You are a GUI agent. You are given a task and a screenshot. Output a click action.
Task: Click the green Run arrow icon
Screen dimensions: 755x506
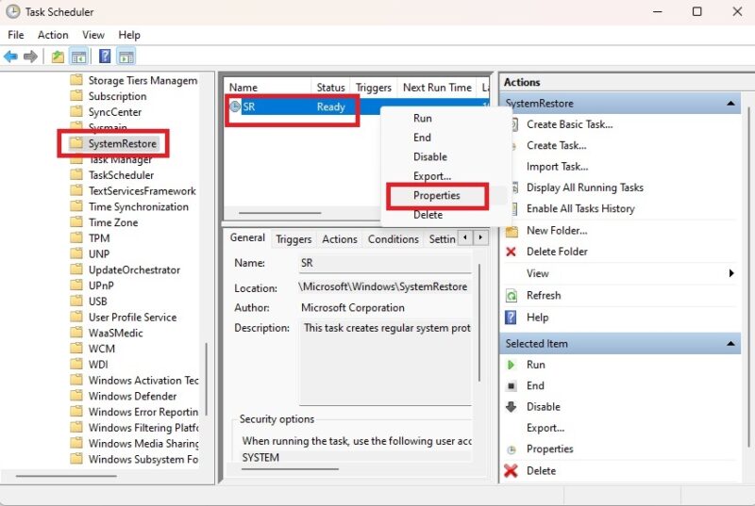pyautogui.click(x=511, y=365)
